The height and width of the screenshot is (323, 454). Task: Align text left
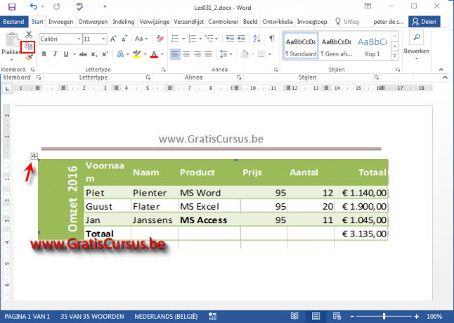[x=175, y=54]
